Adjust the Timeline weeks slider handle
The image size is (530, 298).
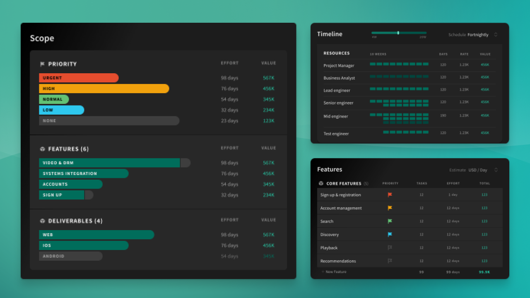point(398,33)
